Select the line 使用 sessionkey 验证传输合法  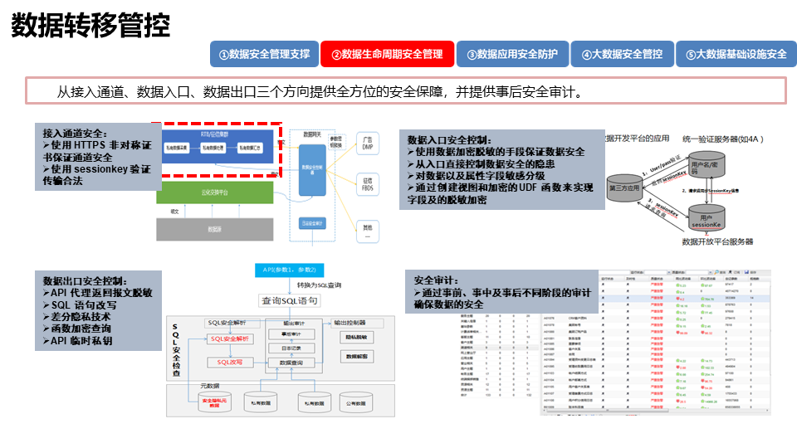pos(96,175)
